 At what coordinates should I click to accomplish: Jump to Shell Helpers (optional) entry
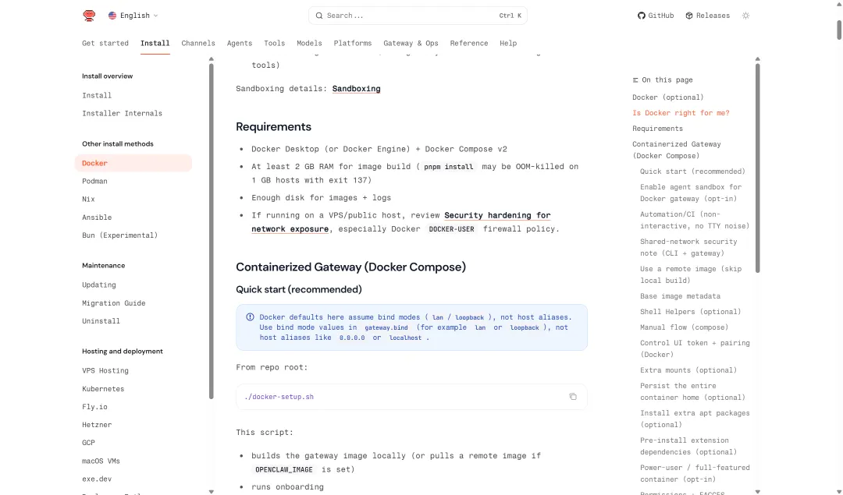point(690,312)
